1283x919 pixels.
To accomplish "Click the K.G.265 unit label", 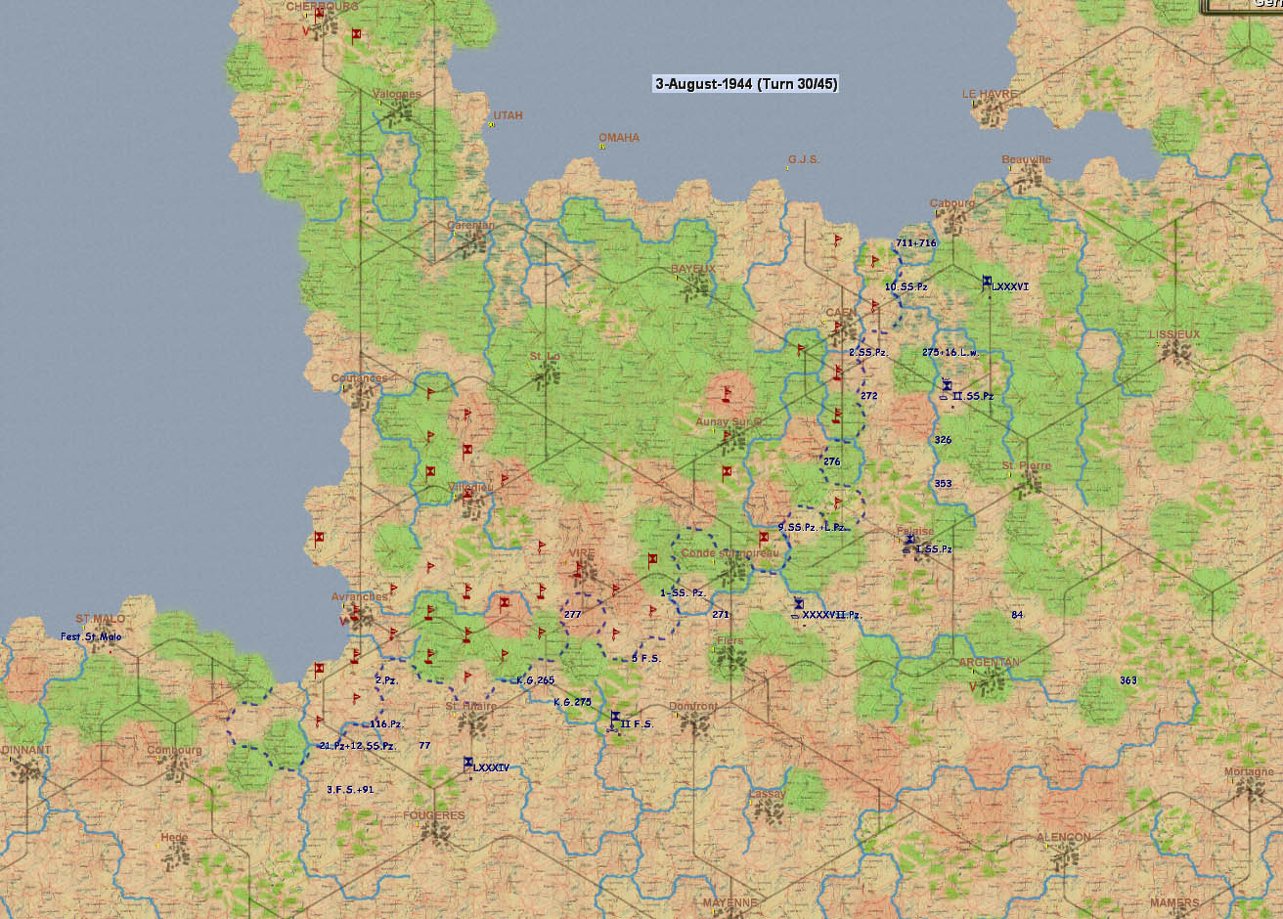I will [535, 680].
